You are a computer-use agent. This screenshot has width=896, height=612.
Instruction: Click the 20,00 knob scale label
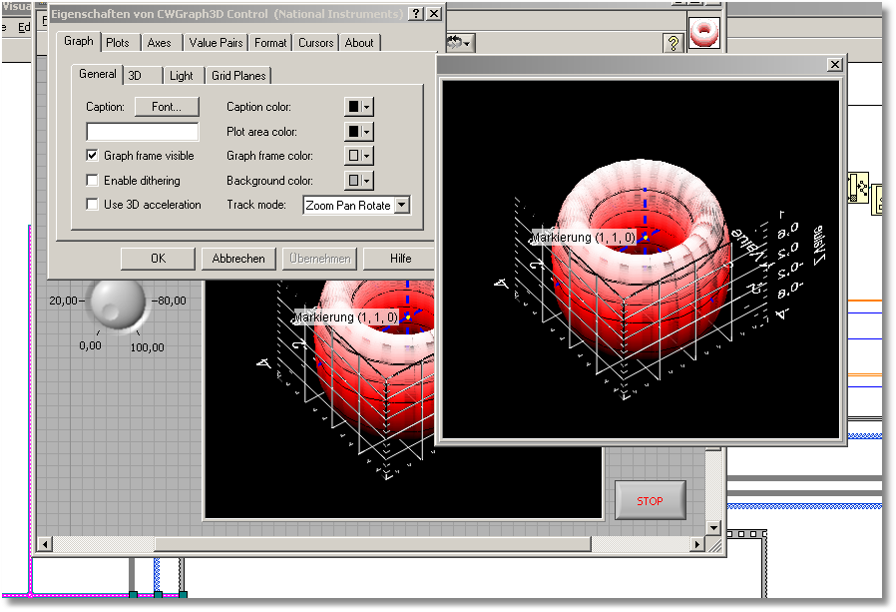click(x=63, y=301)
